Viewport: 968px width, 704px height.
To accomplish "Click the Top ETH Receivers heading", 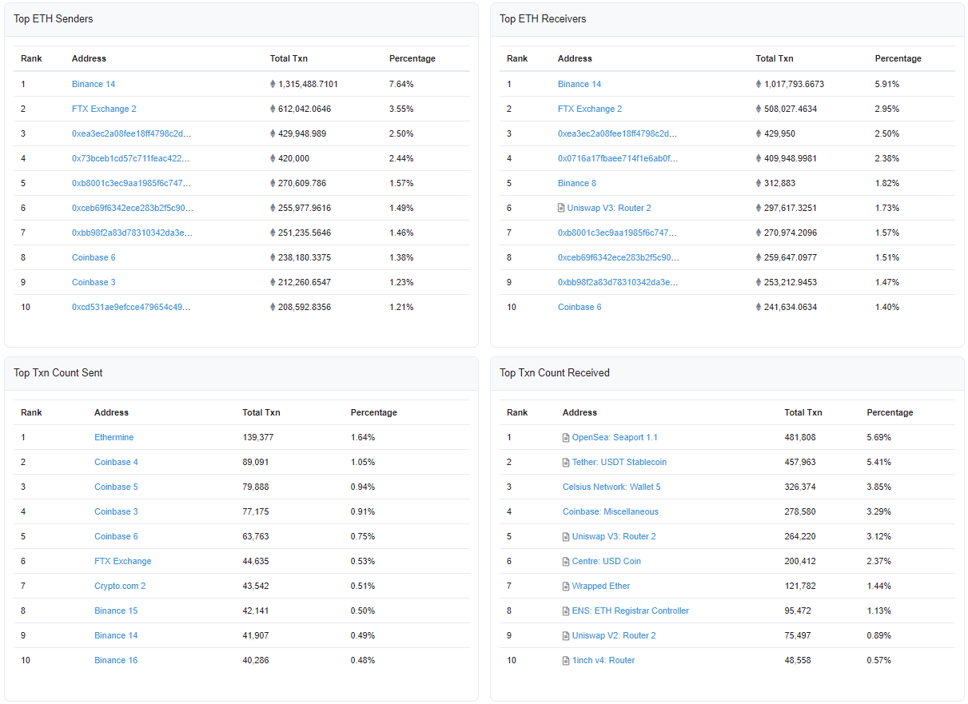I will (x=543, y=18).
